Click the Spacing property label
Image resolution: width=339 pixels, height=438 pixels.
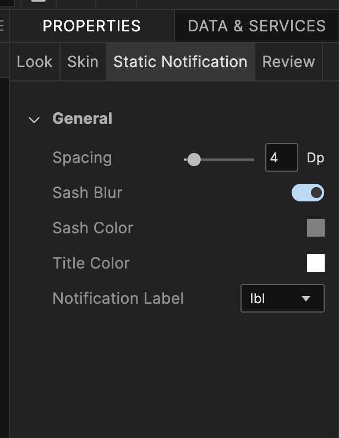click(82, 158)
